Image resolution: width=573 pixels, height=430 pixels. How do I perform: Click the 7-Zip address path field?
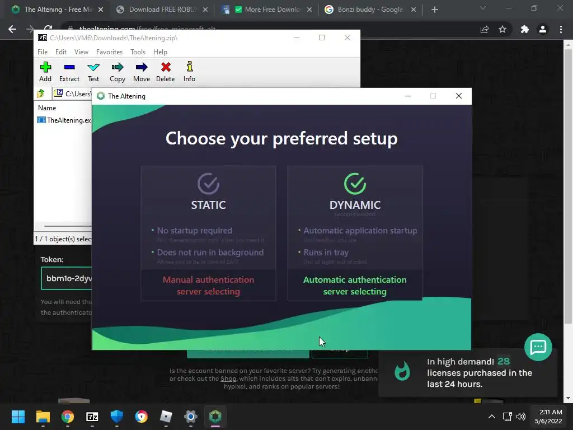(x=72, y=94)
